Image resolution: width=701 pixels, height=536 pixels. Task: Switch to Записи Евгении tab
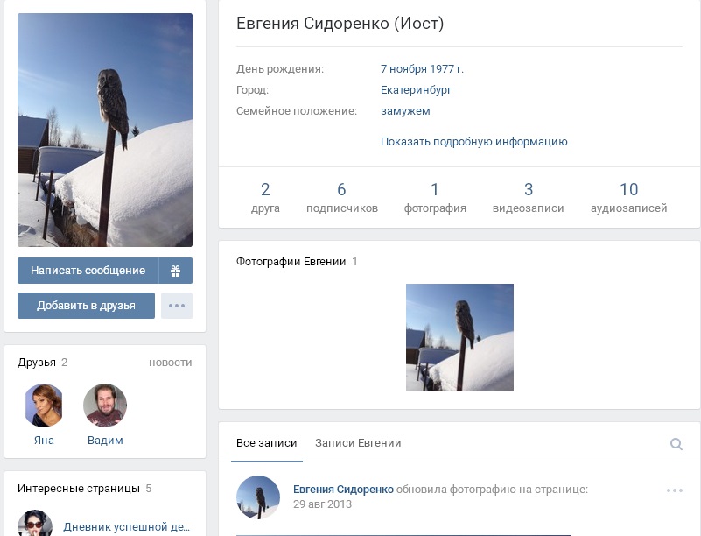tap(358, 443)
